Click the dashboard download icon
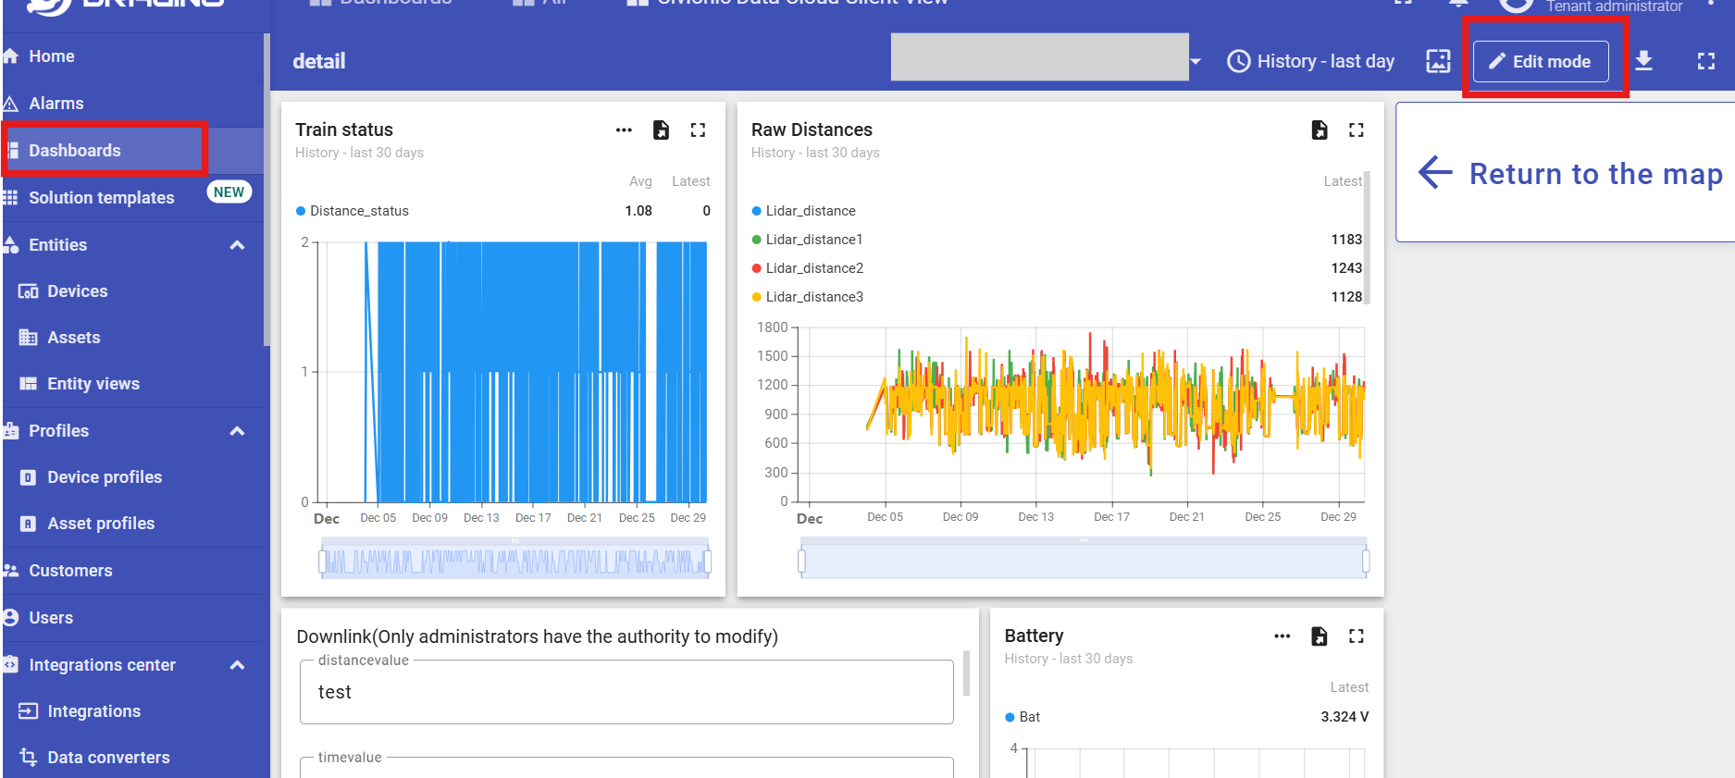 pos(1643,61)
